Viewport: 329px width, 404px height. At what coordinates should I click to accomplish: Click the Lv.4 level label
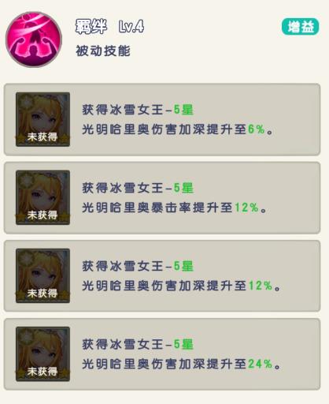click(131, 26)
